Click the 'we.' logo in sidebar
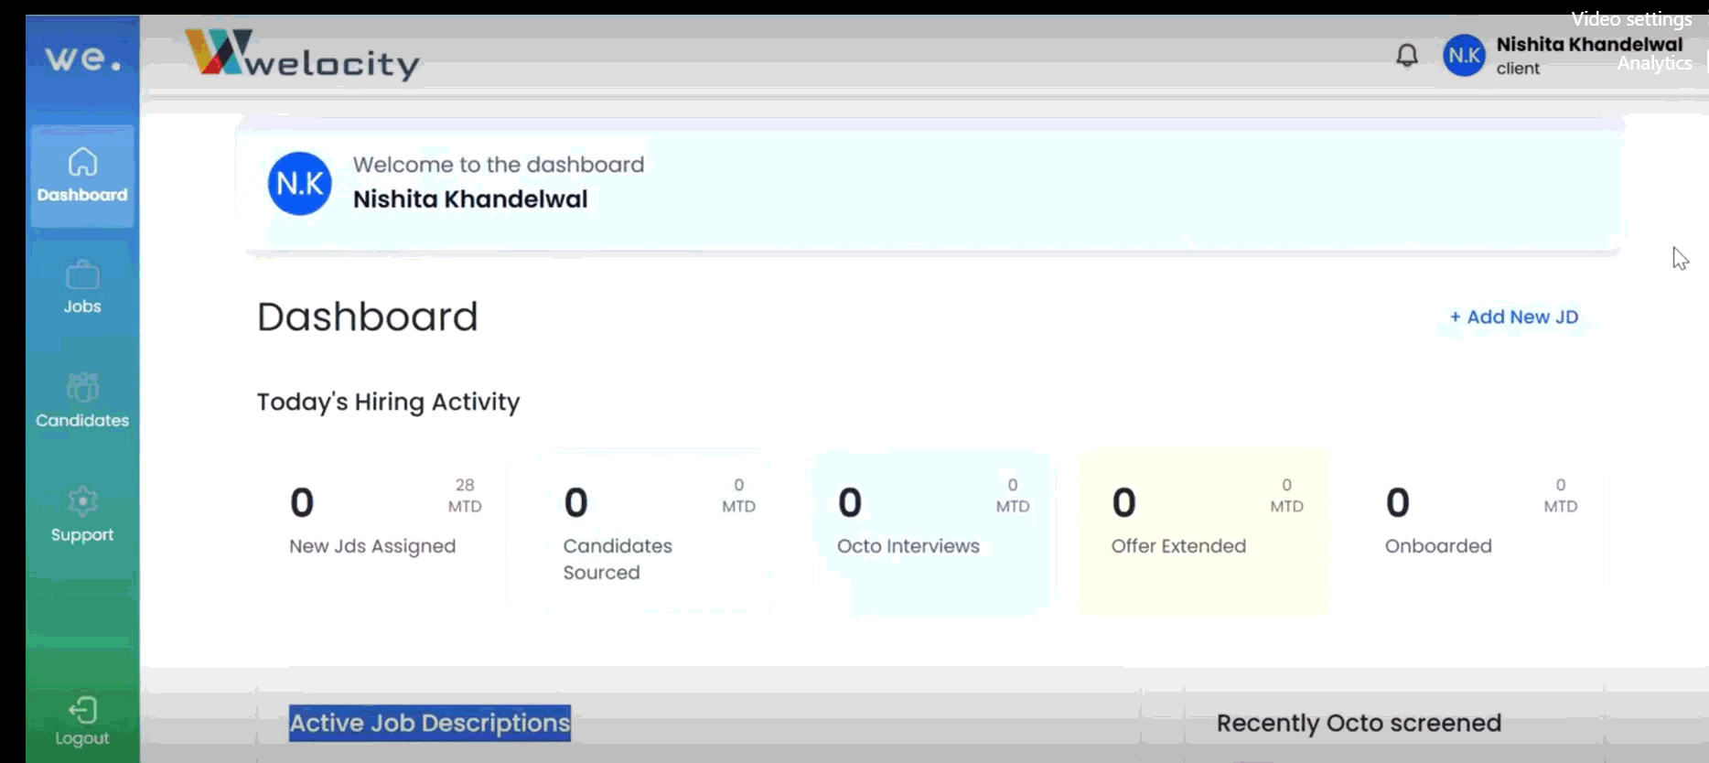1709x763 pixels. coord(83,59)
